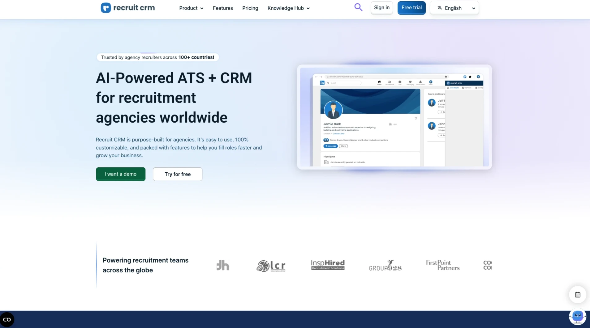Select the Messaging icon in the LinkedIn mockup
The image size is (590, 328).
pyautogui.click(x=410, y=81)
